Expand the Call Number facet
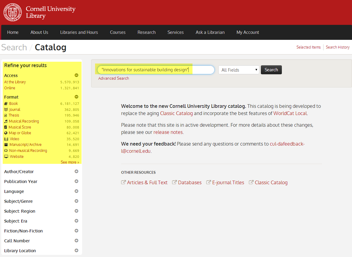The image size is (352, 257). (76, 241)
